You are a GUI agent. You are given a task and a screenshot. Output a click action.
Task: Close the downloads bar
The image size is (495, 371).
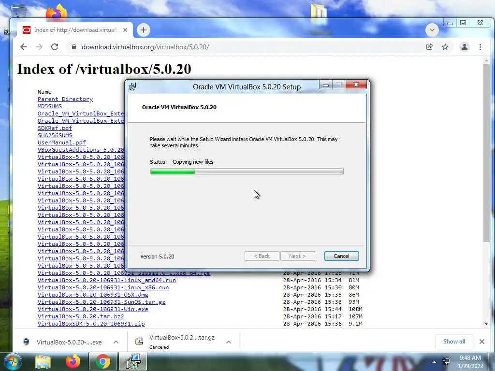(x=482, y=342)
